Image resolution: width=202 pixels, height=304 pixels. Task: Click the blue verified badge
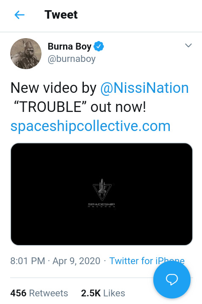coord(99,46)
